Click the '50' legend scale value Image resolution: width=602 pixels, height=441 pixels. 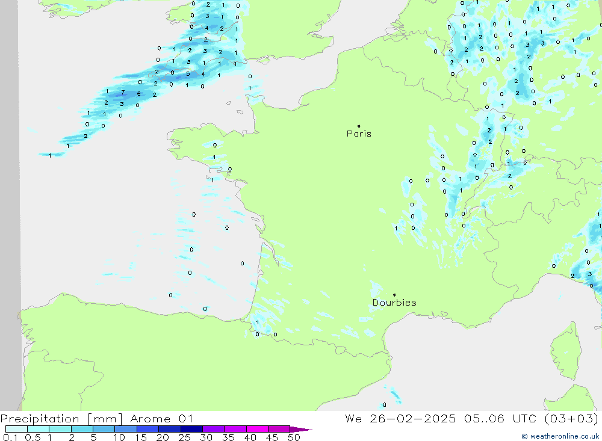tap(294, 437)
